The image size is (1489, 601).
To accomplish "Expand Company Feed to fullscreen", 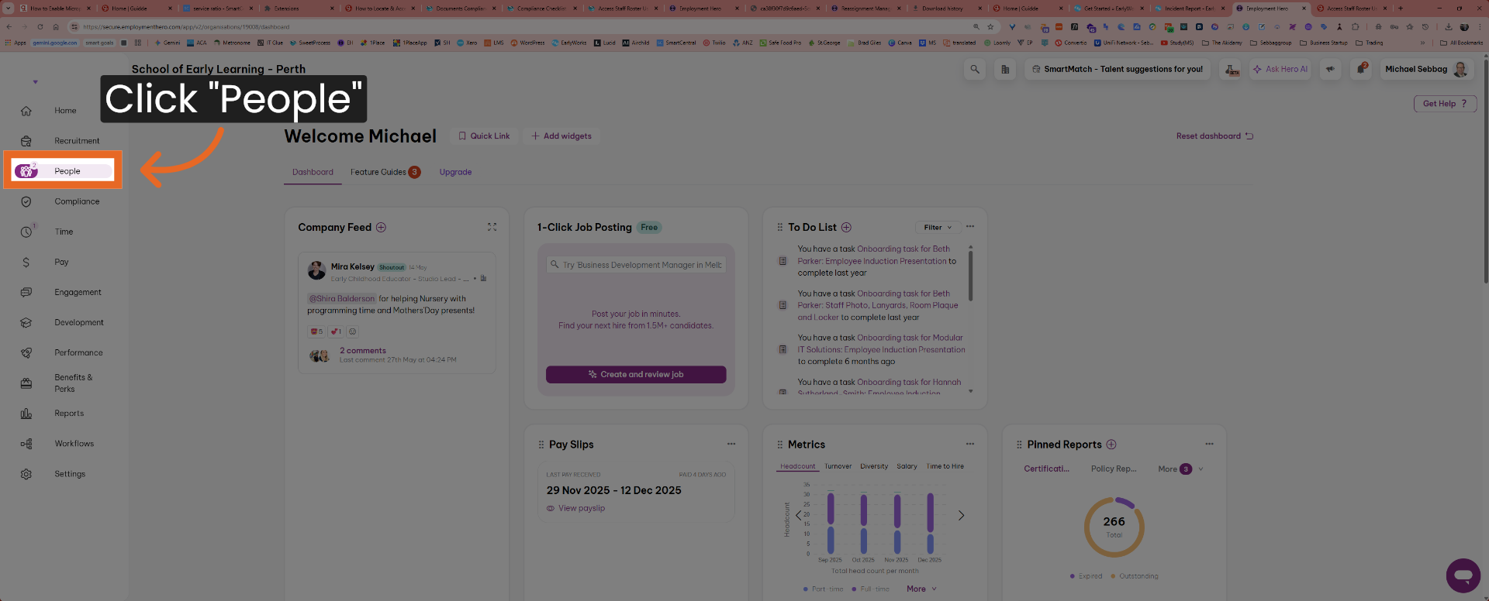I will click(x=492, y=228).
